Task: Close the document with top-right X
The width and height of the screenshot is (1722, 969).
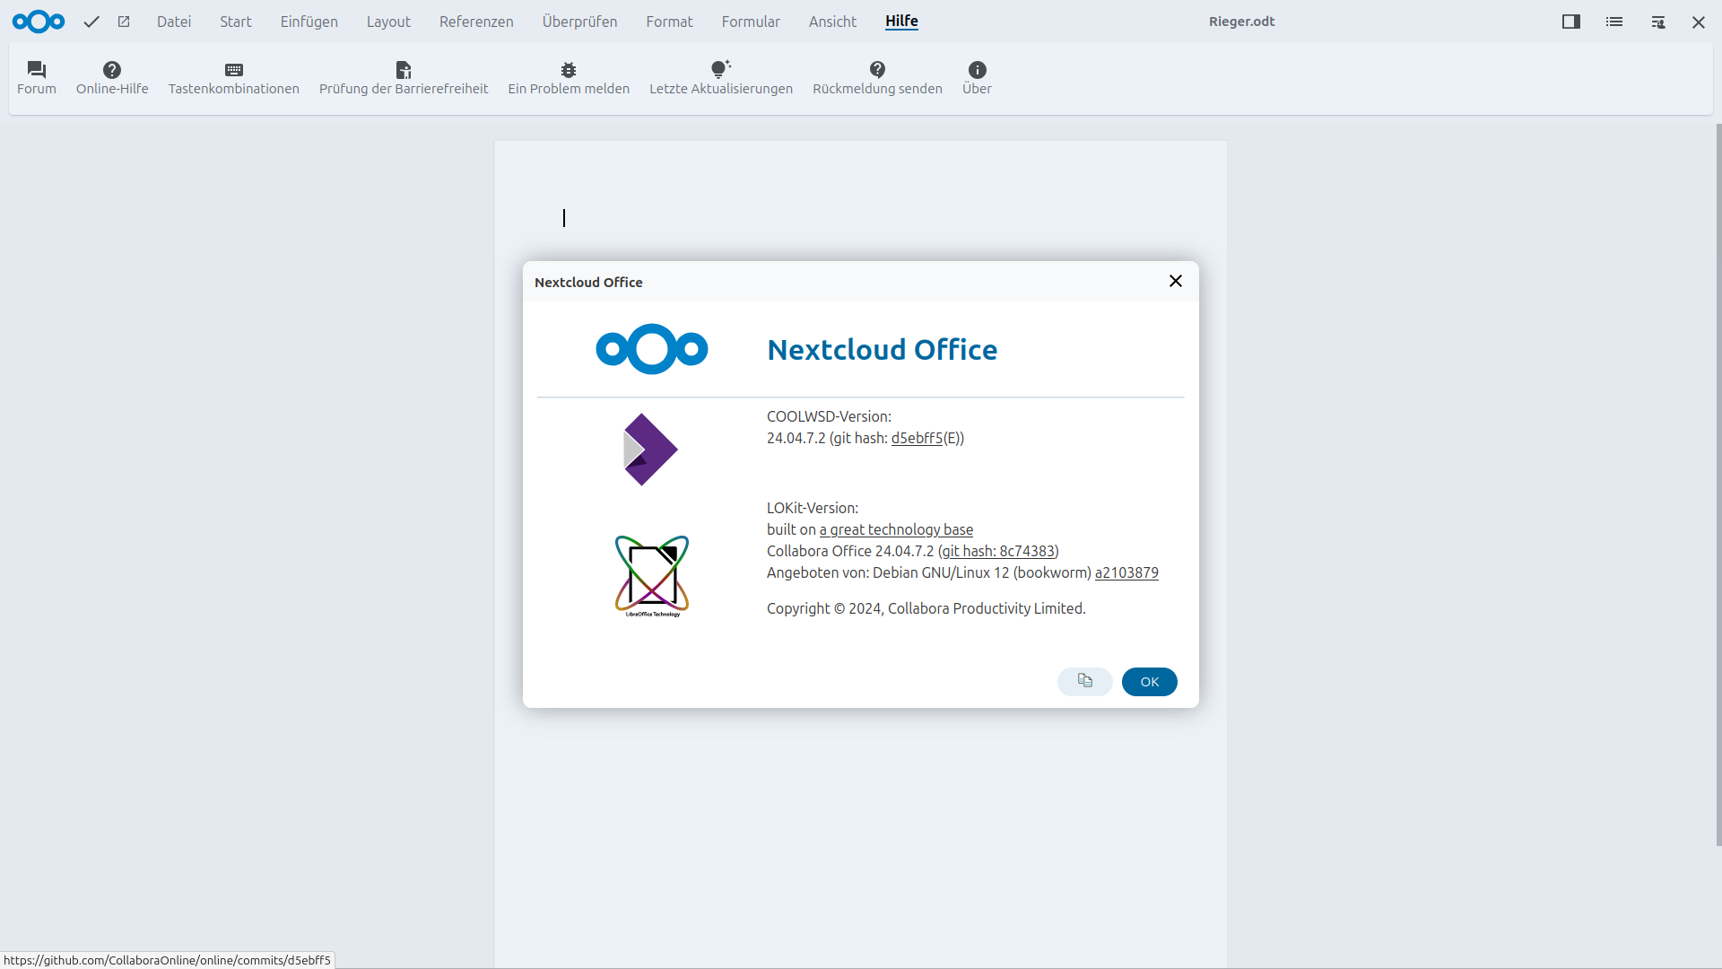Action: click(x=1699, y=22)
